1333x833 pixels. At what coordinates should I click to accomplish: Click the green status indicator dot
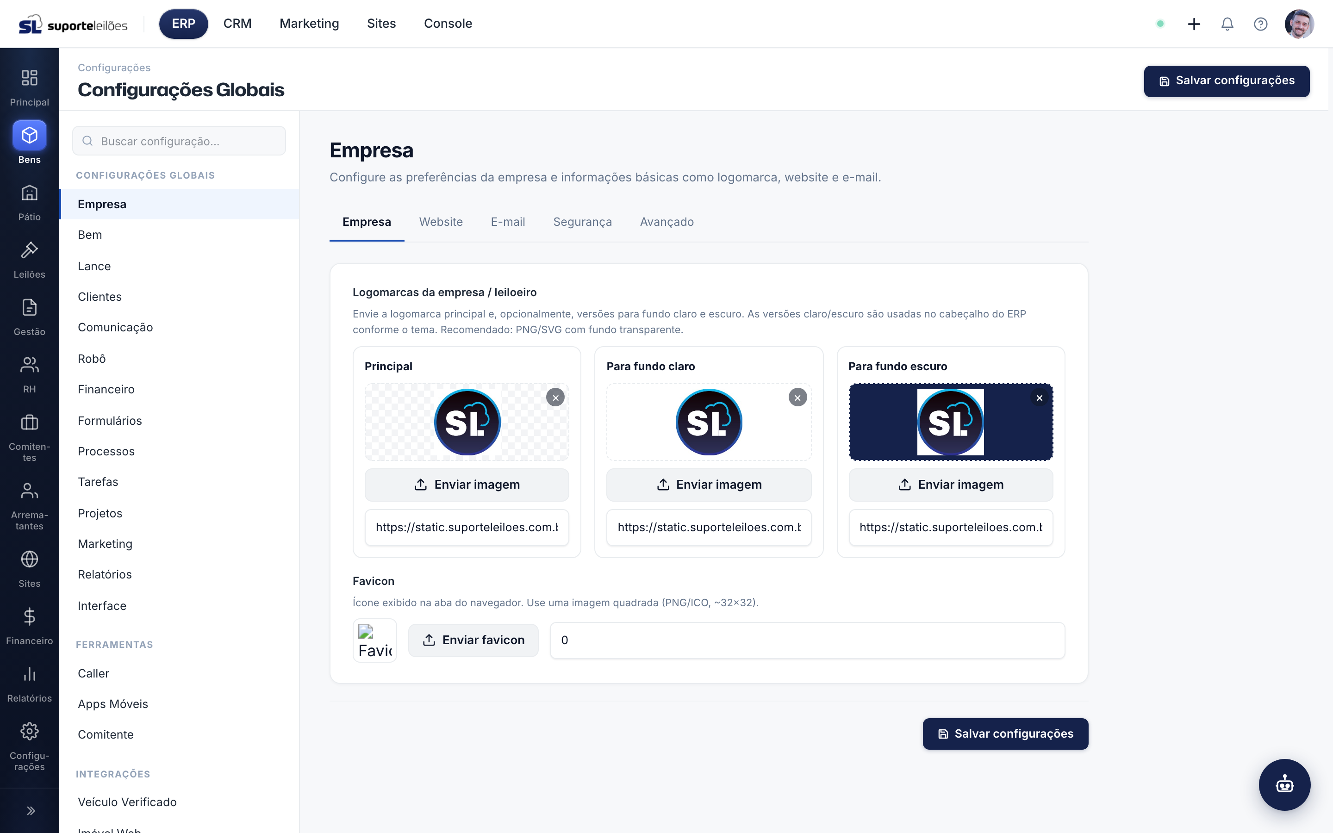1160,24
